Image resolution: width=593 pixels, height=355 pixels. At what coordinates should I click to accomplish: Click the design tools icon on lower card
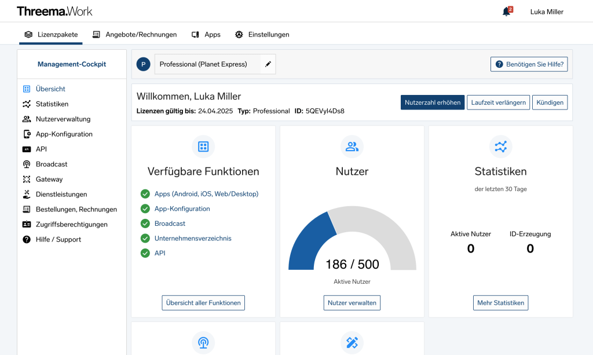click(352, 342)
